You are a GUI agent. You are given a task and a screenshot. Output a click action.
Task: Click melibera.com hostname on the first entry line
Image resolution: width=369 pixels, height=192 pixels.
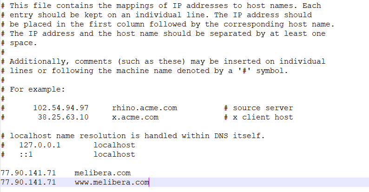click(102, 173)
